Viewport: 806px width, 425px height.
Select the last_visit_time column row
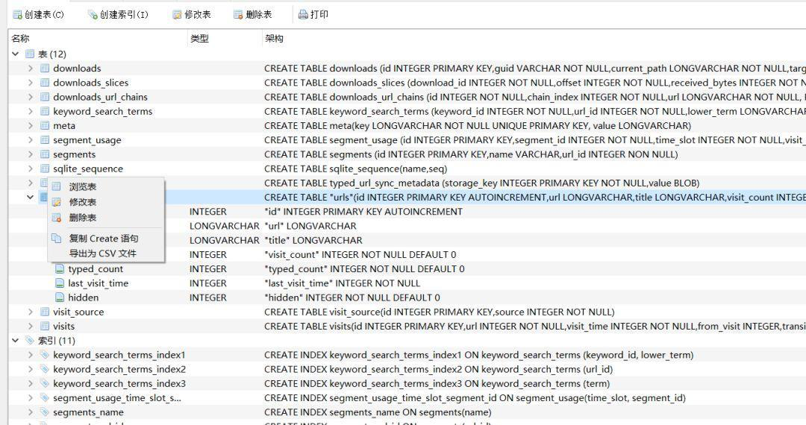pos(407,283)
